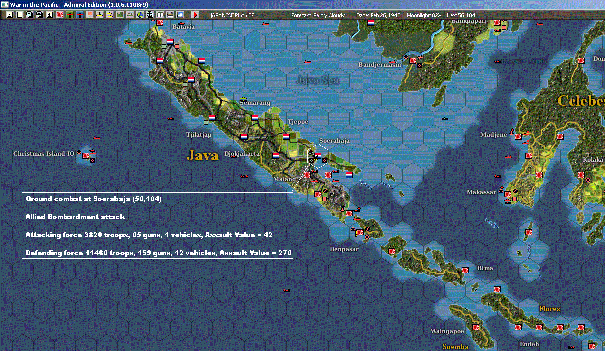
Task: Select Japanese flag icon at Kolaka
Action: (x=581, y=175)
